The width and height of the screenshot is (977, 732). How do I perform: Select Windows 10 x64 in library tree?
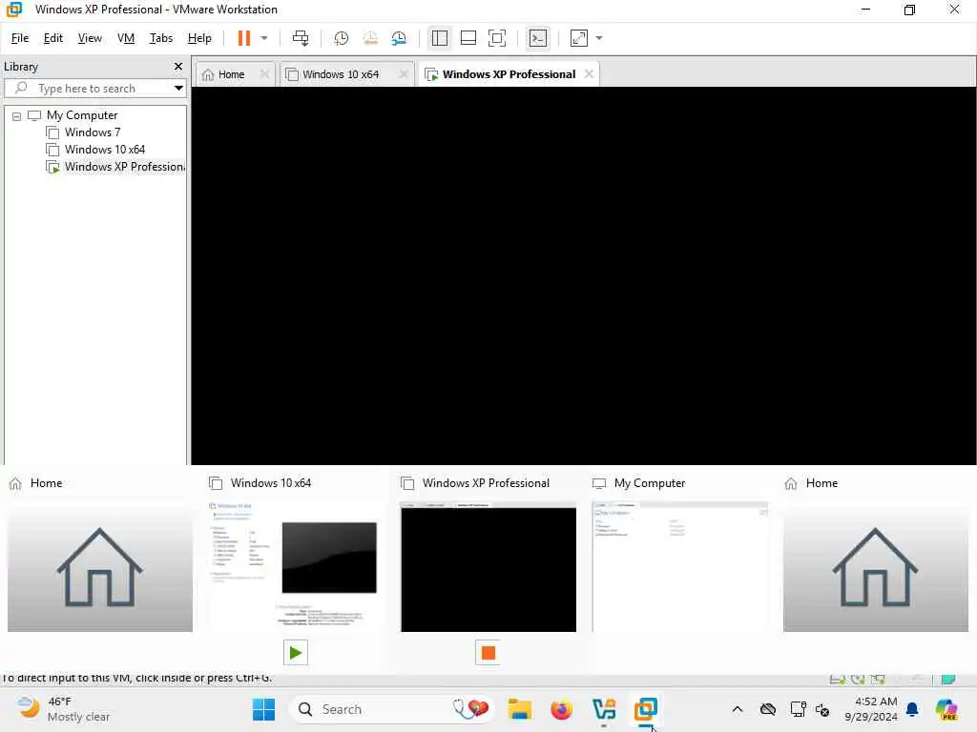pos(105,150)
